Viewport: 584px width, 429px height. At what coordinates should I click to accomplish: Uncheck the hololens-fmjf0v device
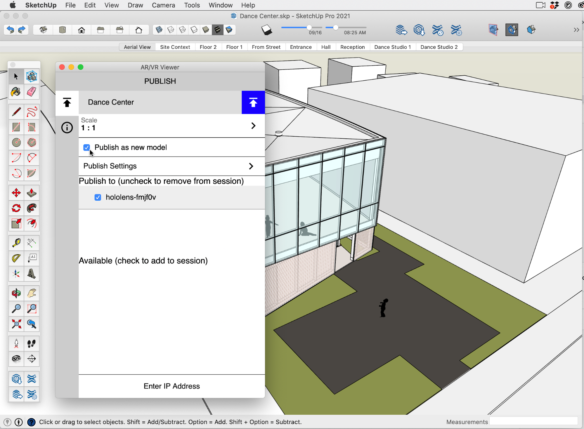[98, 197]
